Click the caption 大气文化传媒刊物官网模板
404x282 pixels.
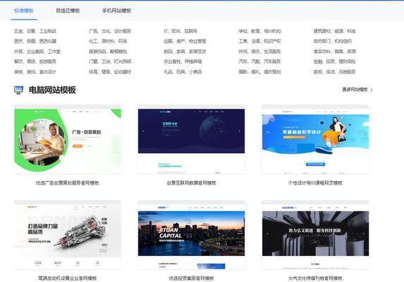click(x=315, y=278)
